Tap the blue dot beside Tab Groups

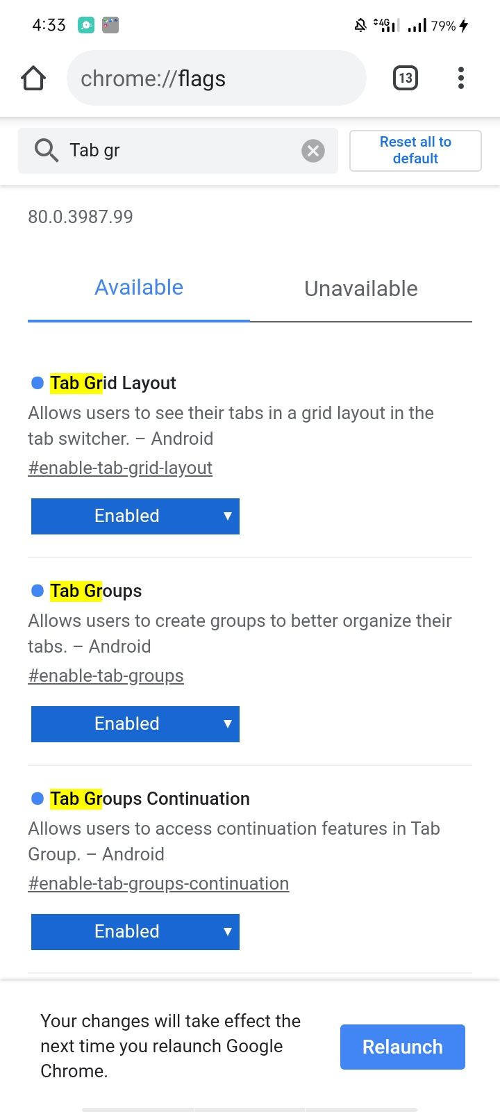(x=36, y=590)
